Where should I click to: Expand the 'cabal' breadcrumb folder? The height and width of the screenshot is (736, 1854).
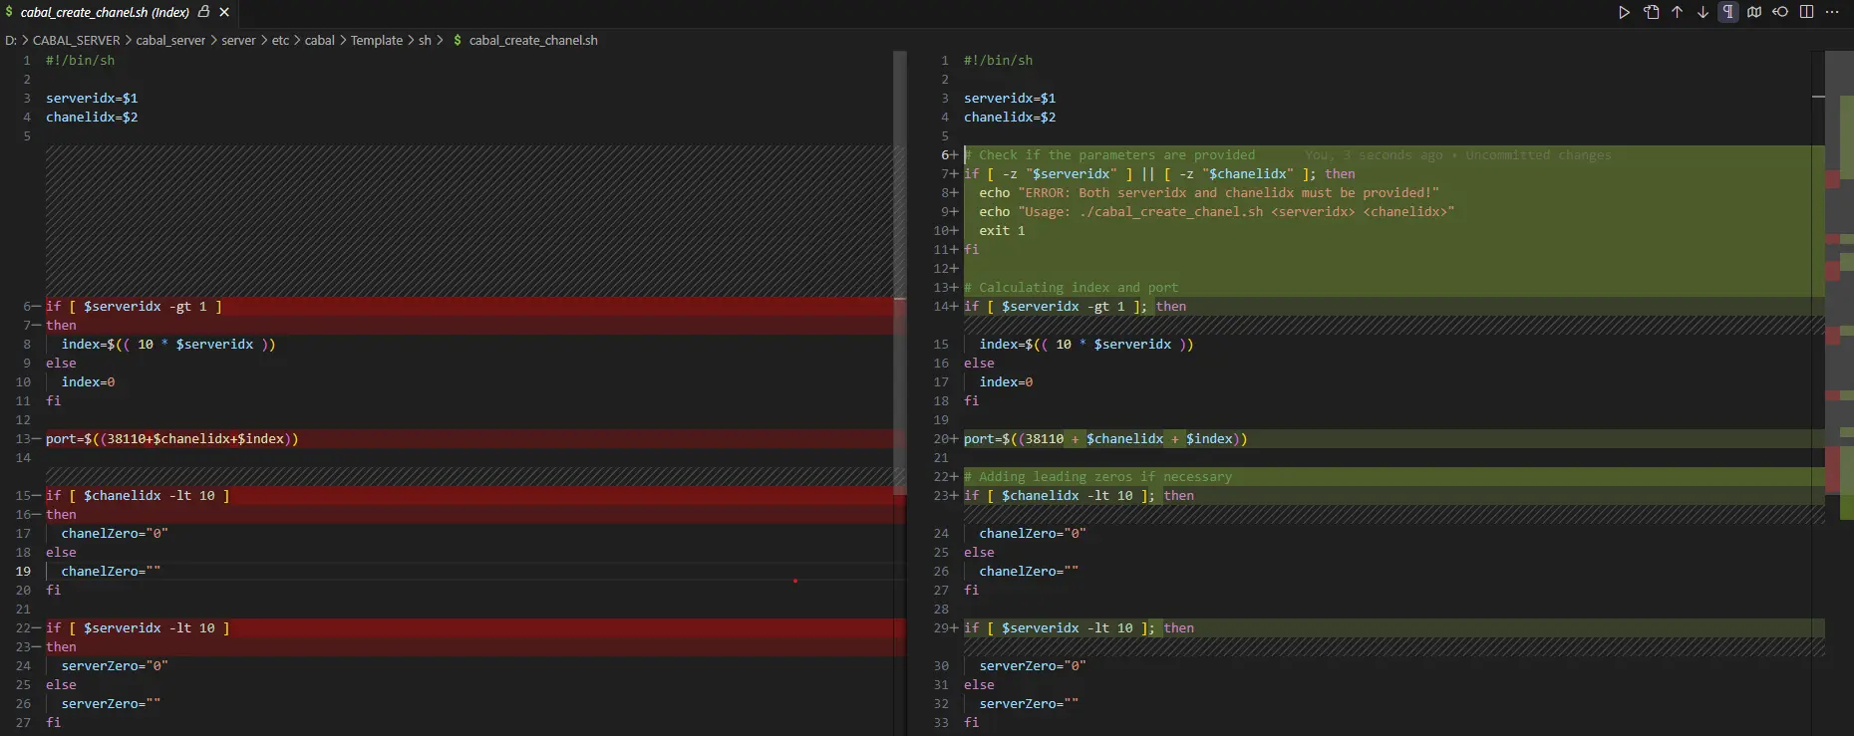320,41
